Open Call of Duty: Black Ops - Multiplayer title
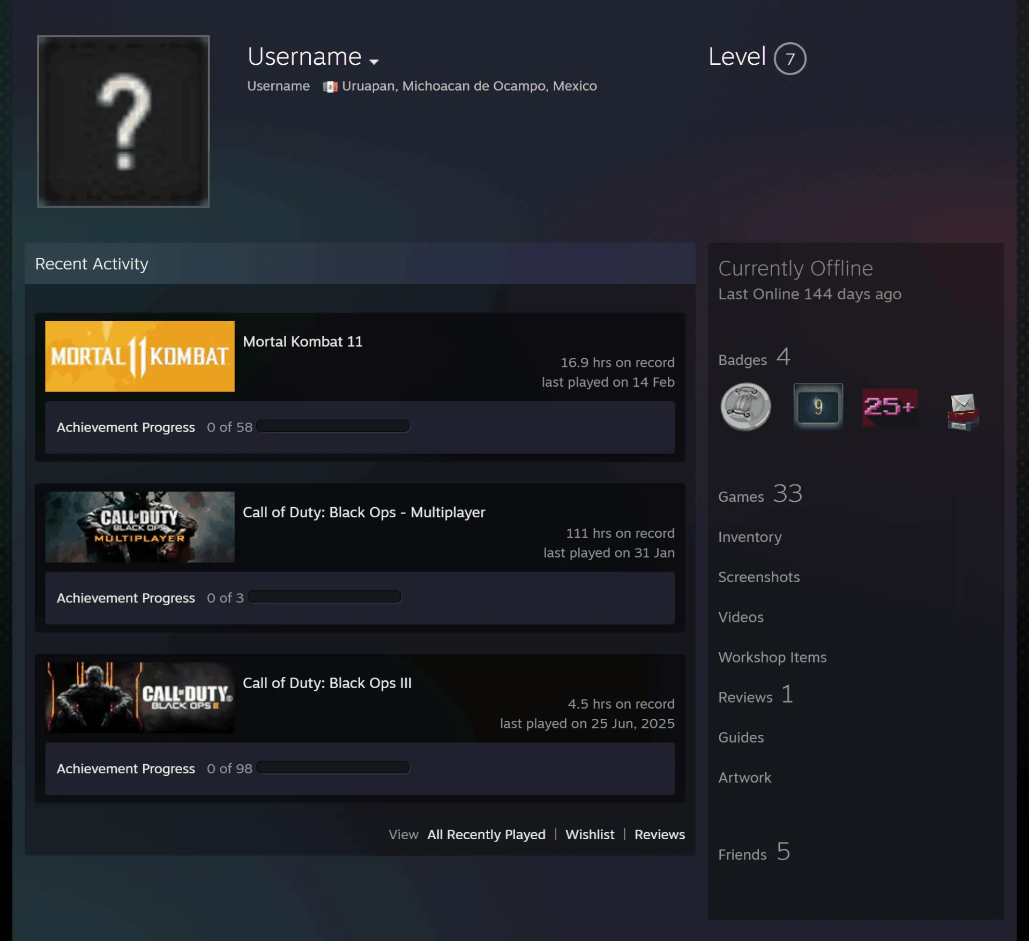This screenshot has width=1029, height=941. click(364, 513)
